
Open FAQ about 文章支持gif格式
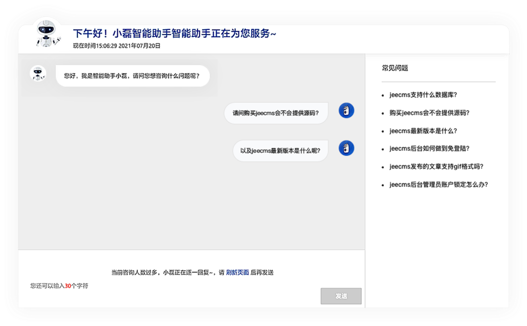coord(436,167)
